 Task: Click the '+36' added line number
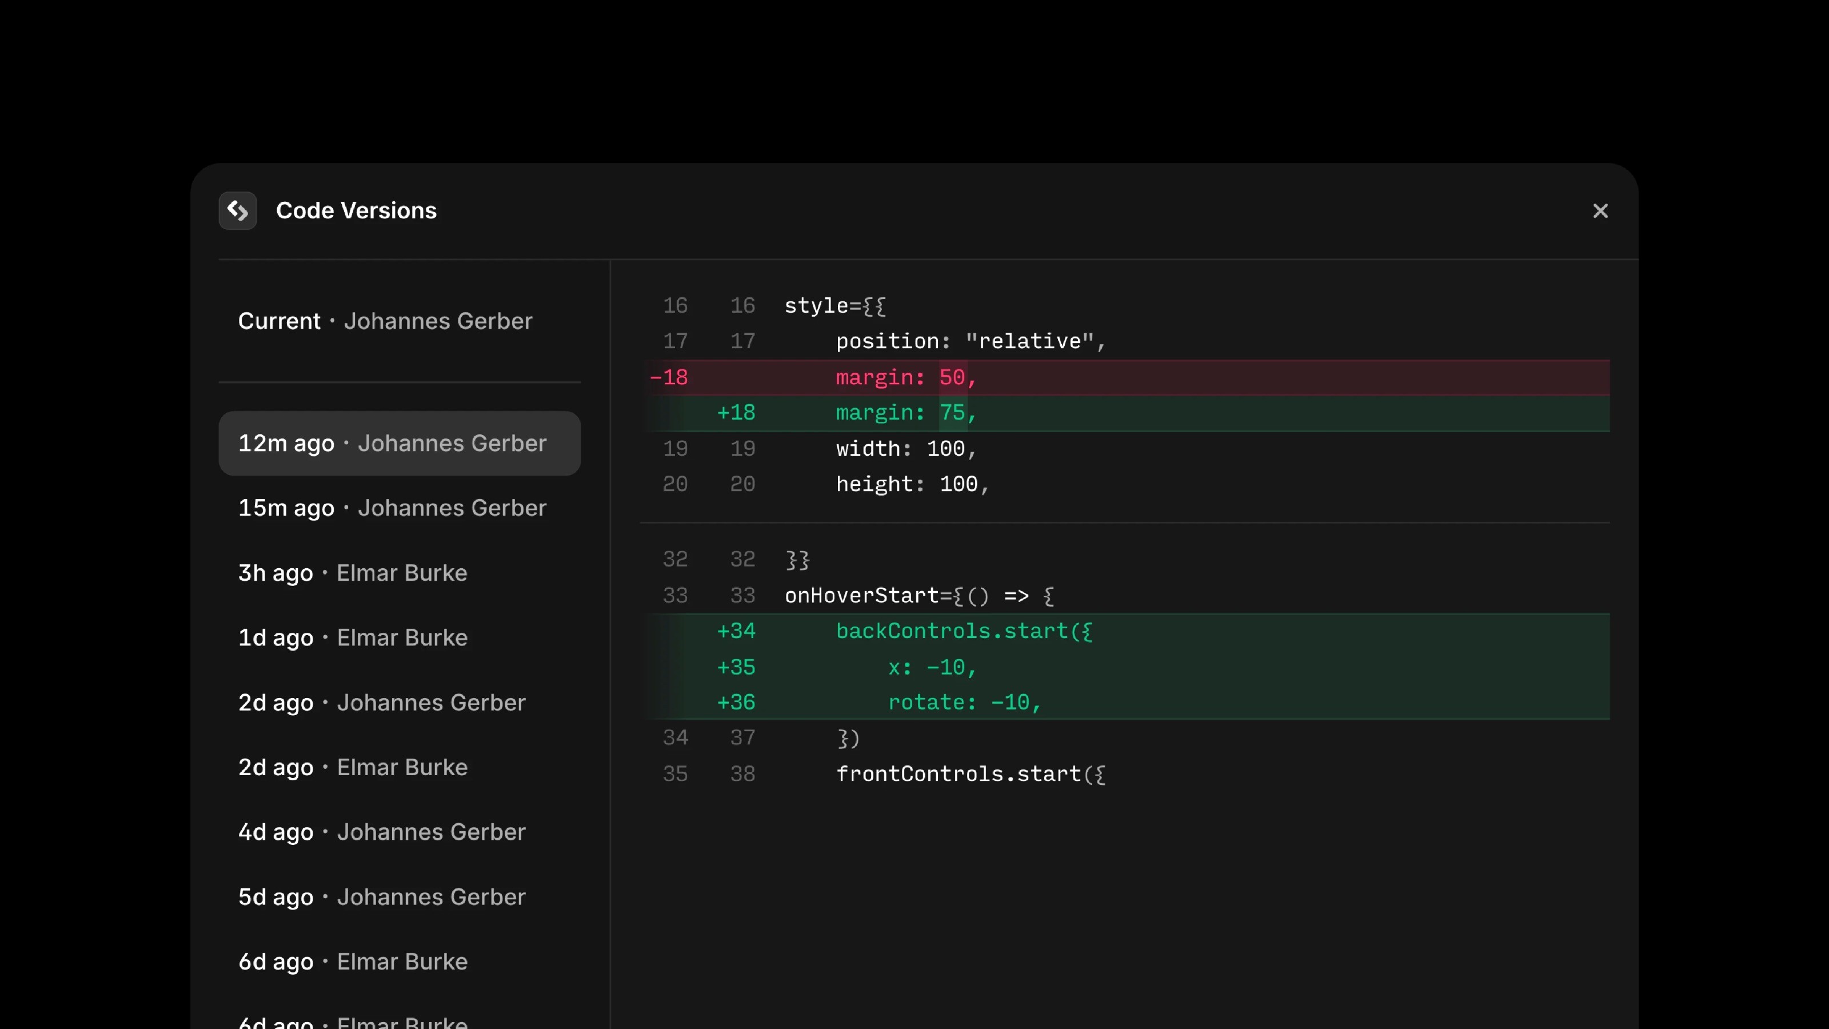(x=736, y=703)
